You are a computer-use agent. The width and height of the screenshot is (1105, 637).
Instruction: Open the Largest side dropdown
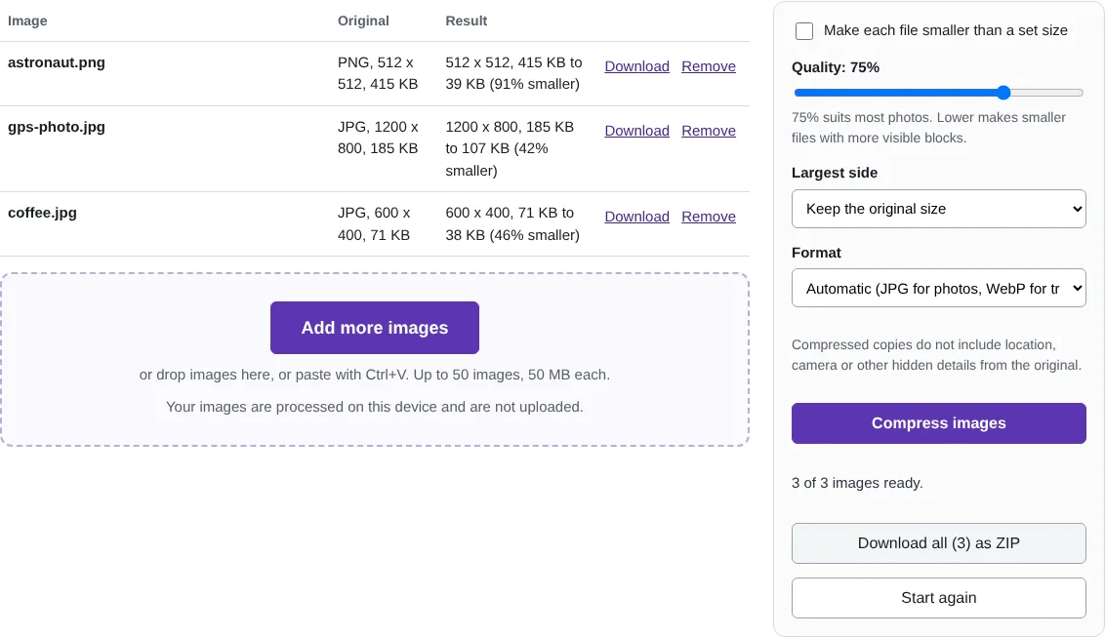[x=939, y=209]
